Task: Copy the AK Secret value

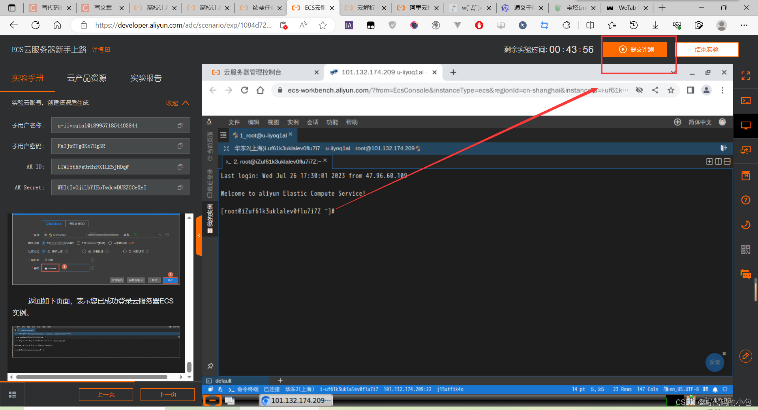Action: pos(180,187)
